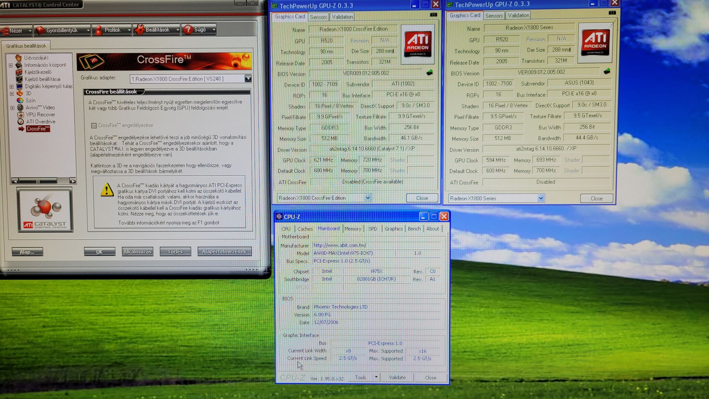Click the Alkalmazás button
Image resolution: width=709 pixels, height=399 pixels.
tap(138, 252)
